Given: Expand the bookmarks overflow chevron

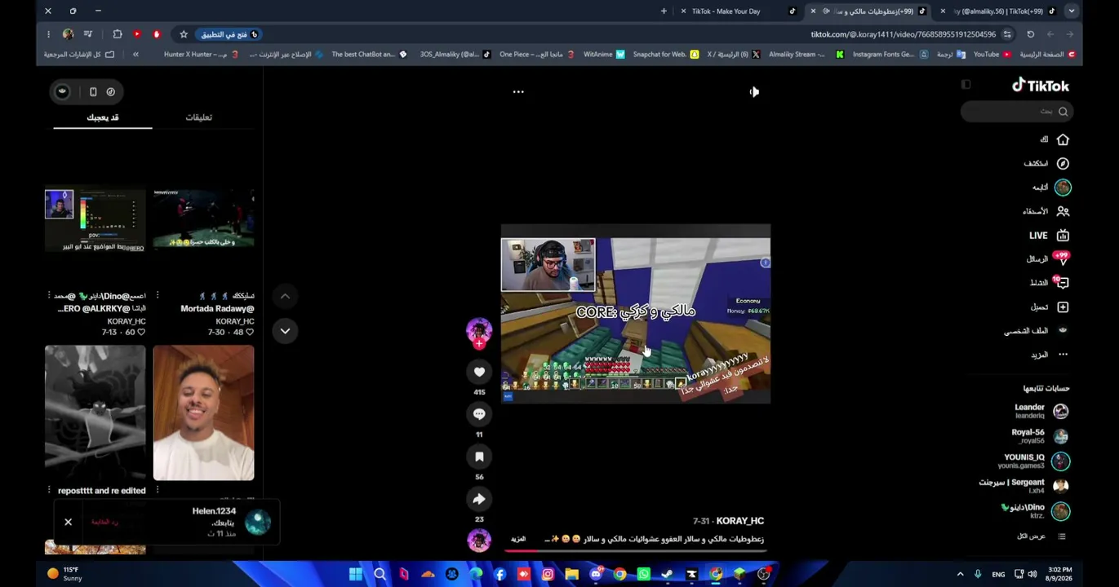Looking at the screenshot, I should [x=135, y=55].
